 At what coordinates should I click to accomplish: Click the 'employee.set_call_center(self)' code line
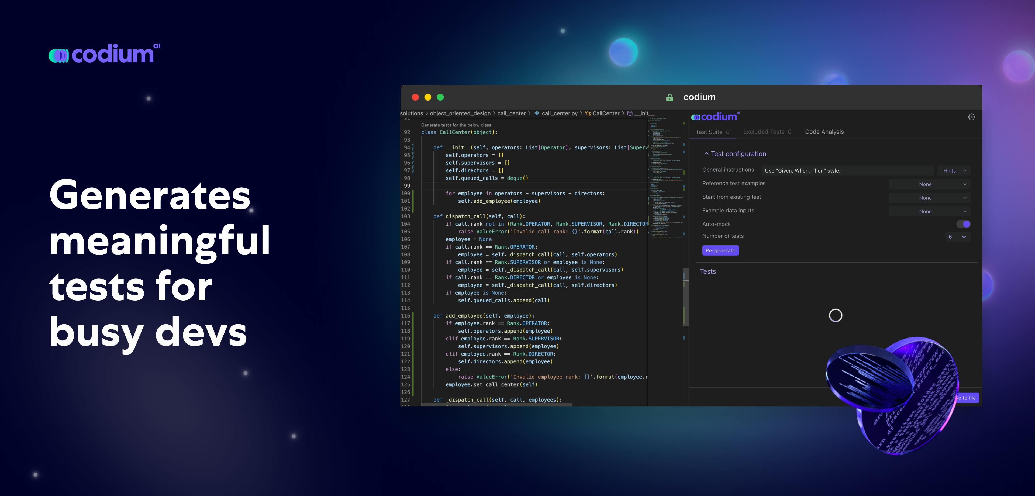491,384
